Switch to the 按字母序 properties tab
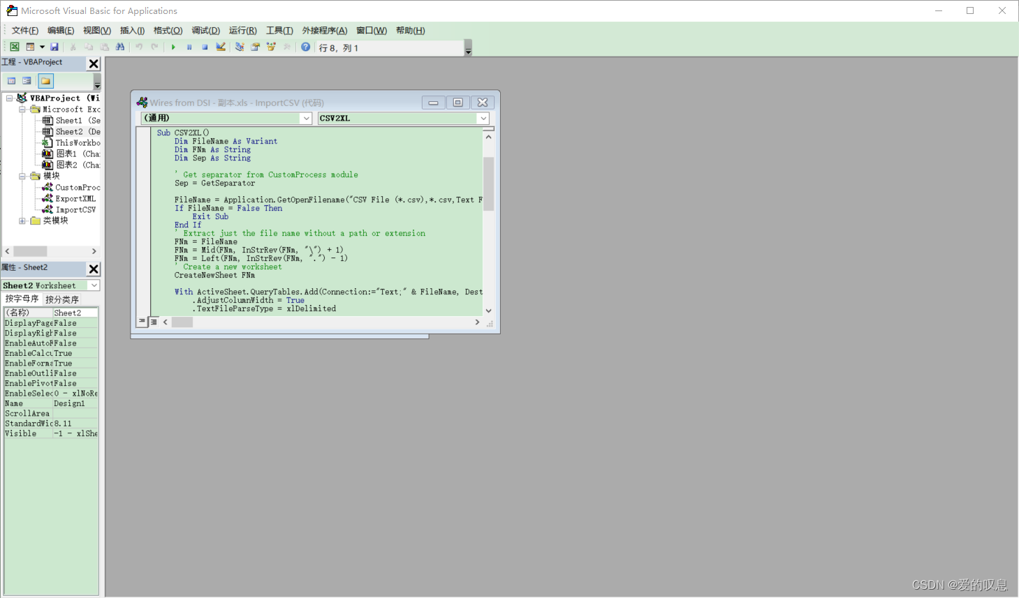This screenshot has height=598, width=1019. click(22, 299)
